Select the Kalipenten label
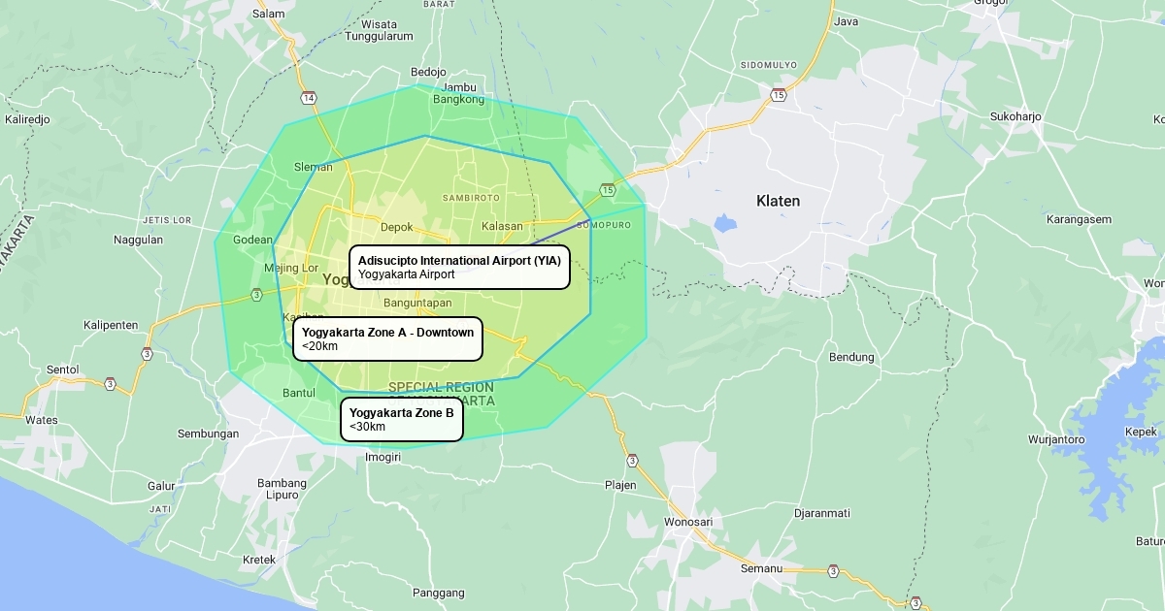The image size is (1165, 611). coord(111,325)
